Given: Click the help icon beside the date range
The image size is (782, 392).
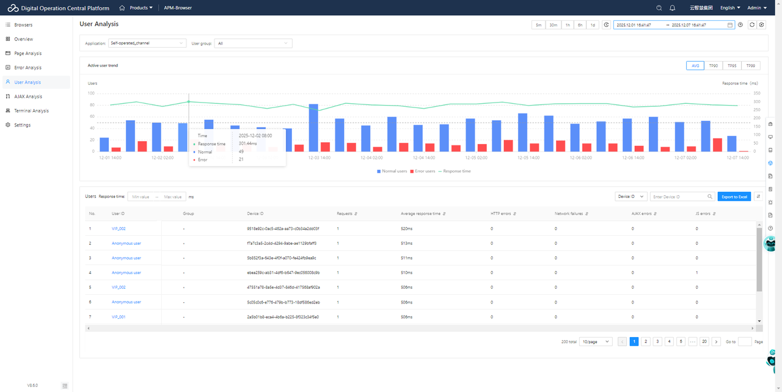Looking at the screenshot, I should click(740, 24).
